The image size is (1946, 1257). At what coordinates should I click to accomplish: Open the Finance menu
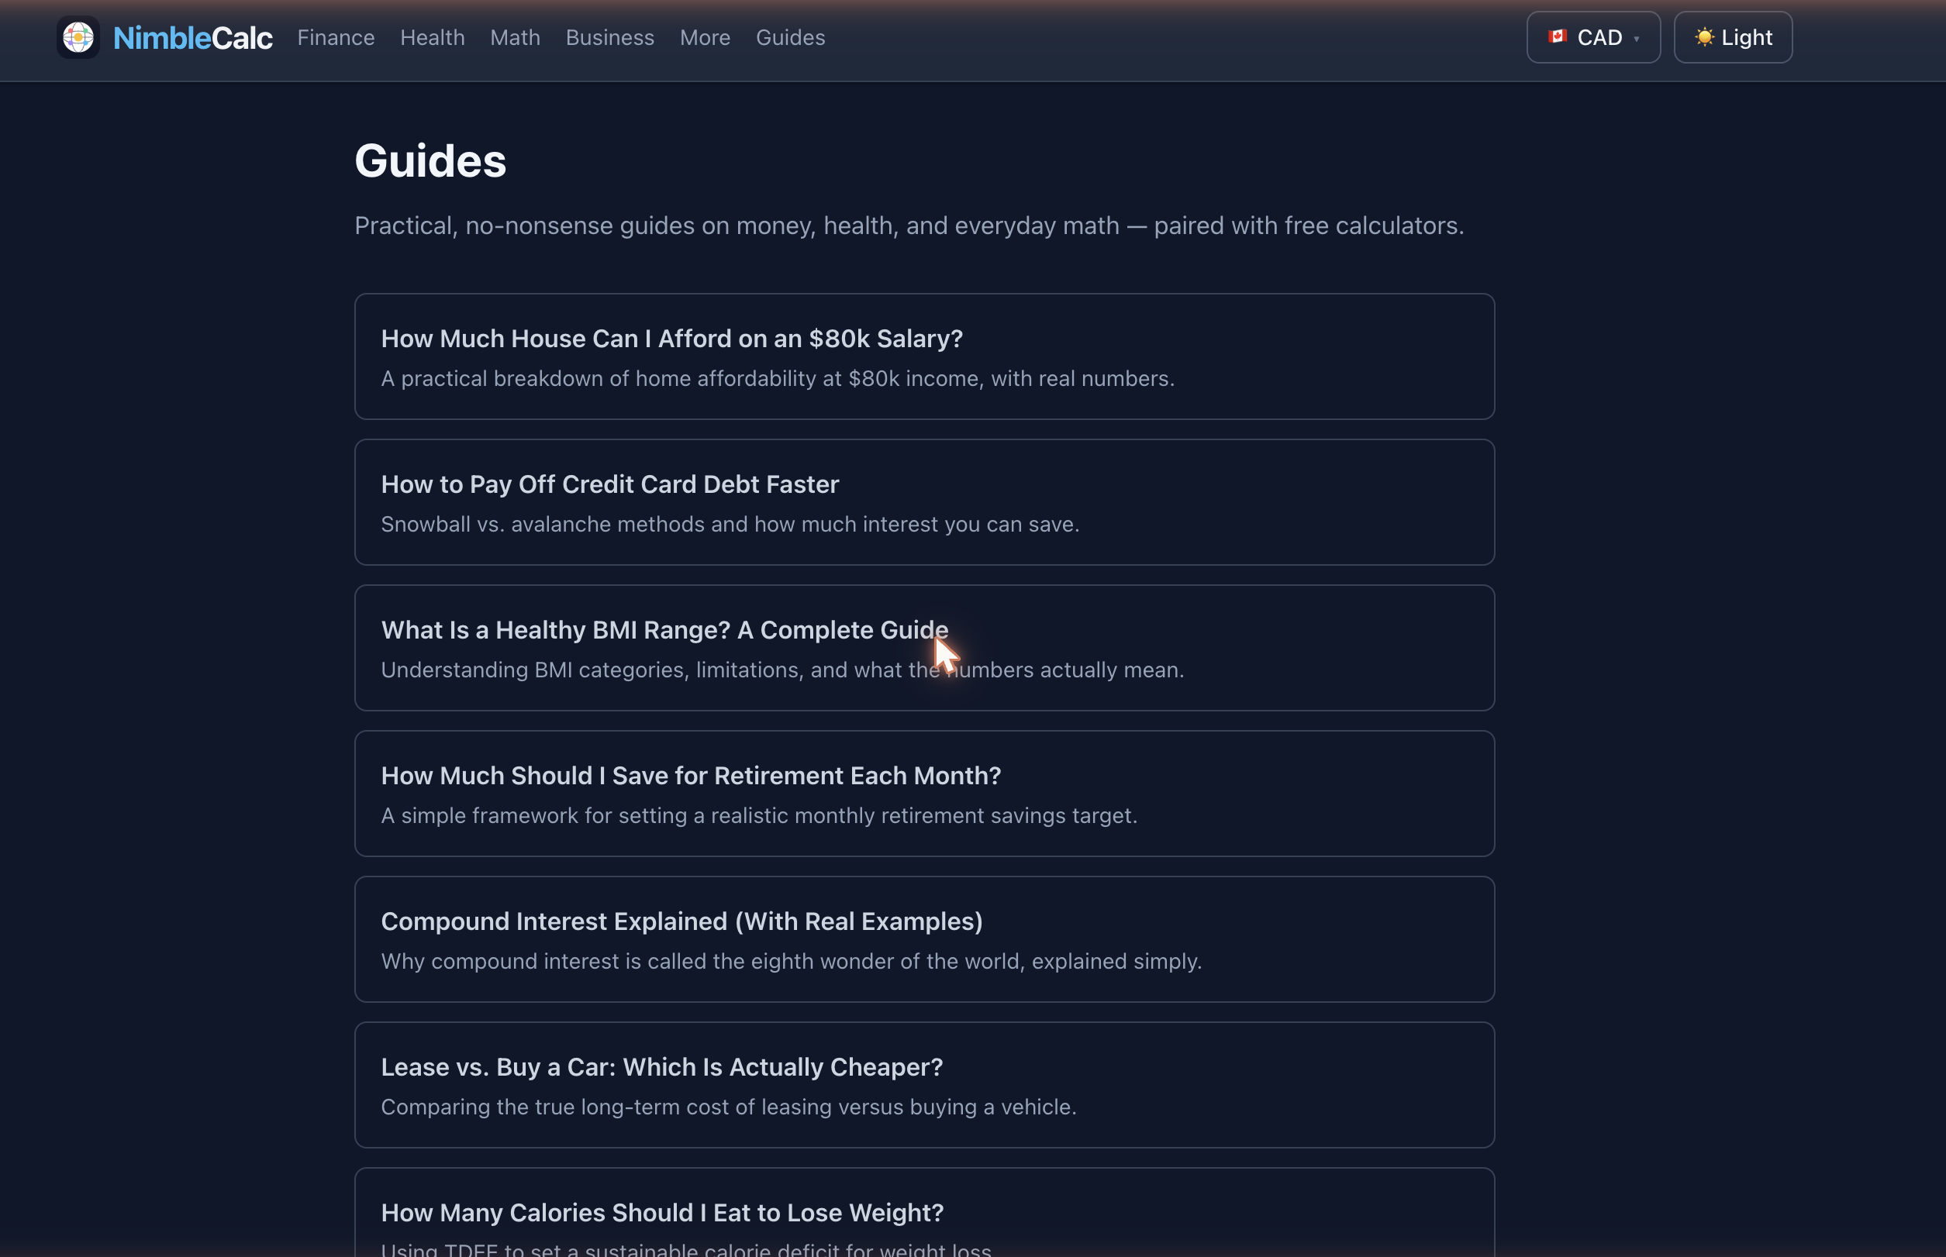coord(336,37)
